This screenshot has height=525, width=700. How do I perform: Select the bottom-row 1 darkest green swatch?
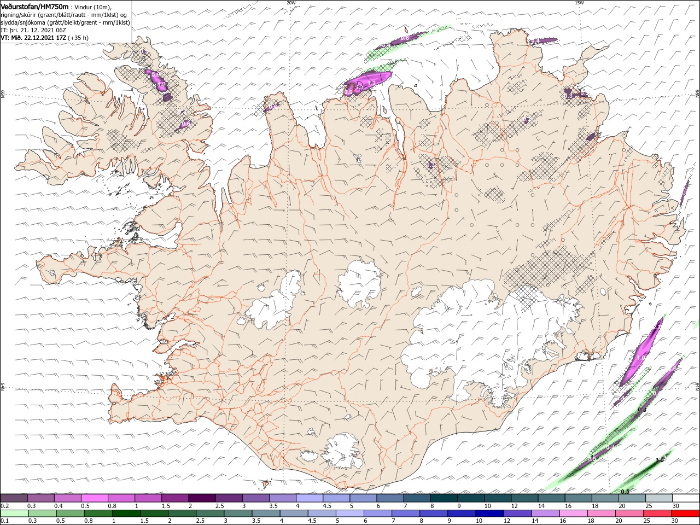click(125, 514)
